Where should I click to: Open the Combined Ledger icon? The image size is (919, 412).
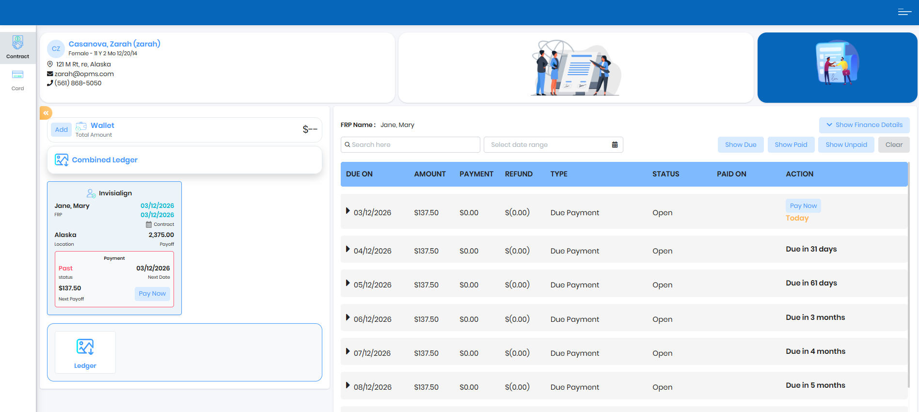(62, 160)
